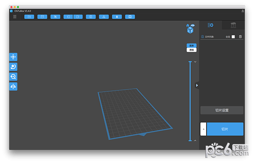
Task: Switch to 实体 solid render mode
Action: (191, 45)
